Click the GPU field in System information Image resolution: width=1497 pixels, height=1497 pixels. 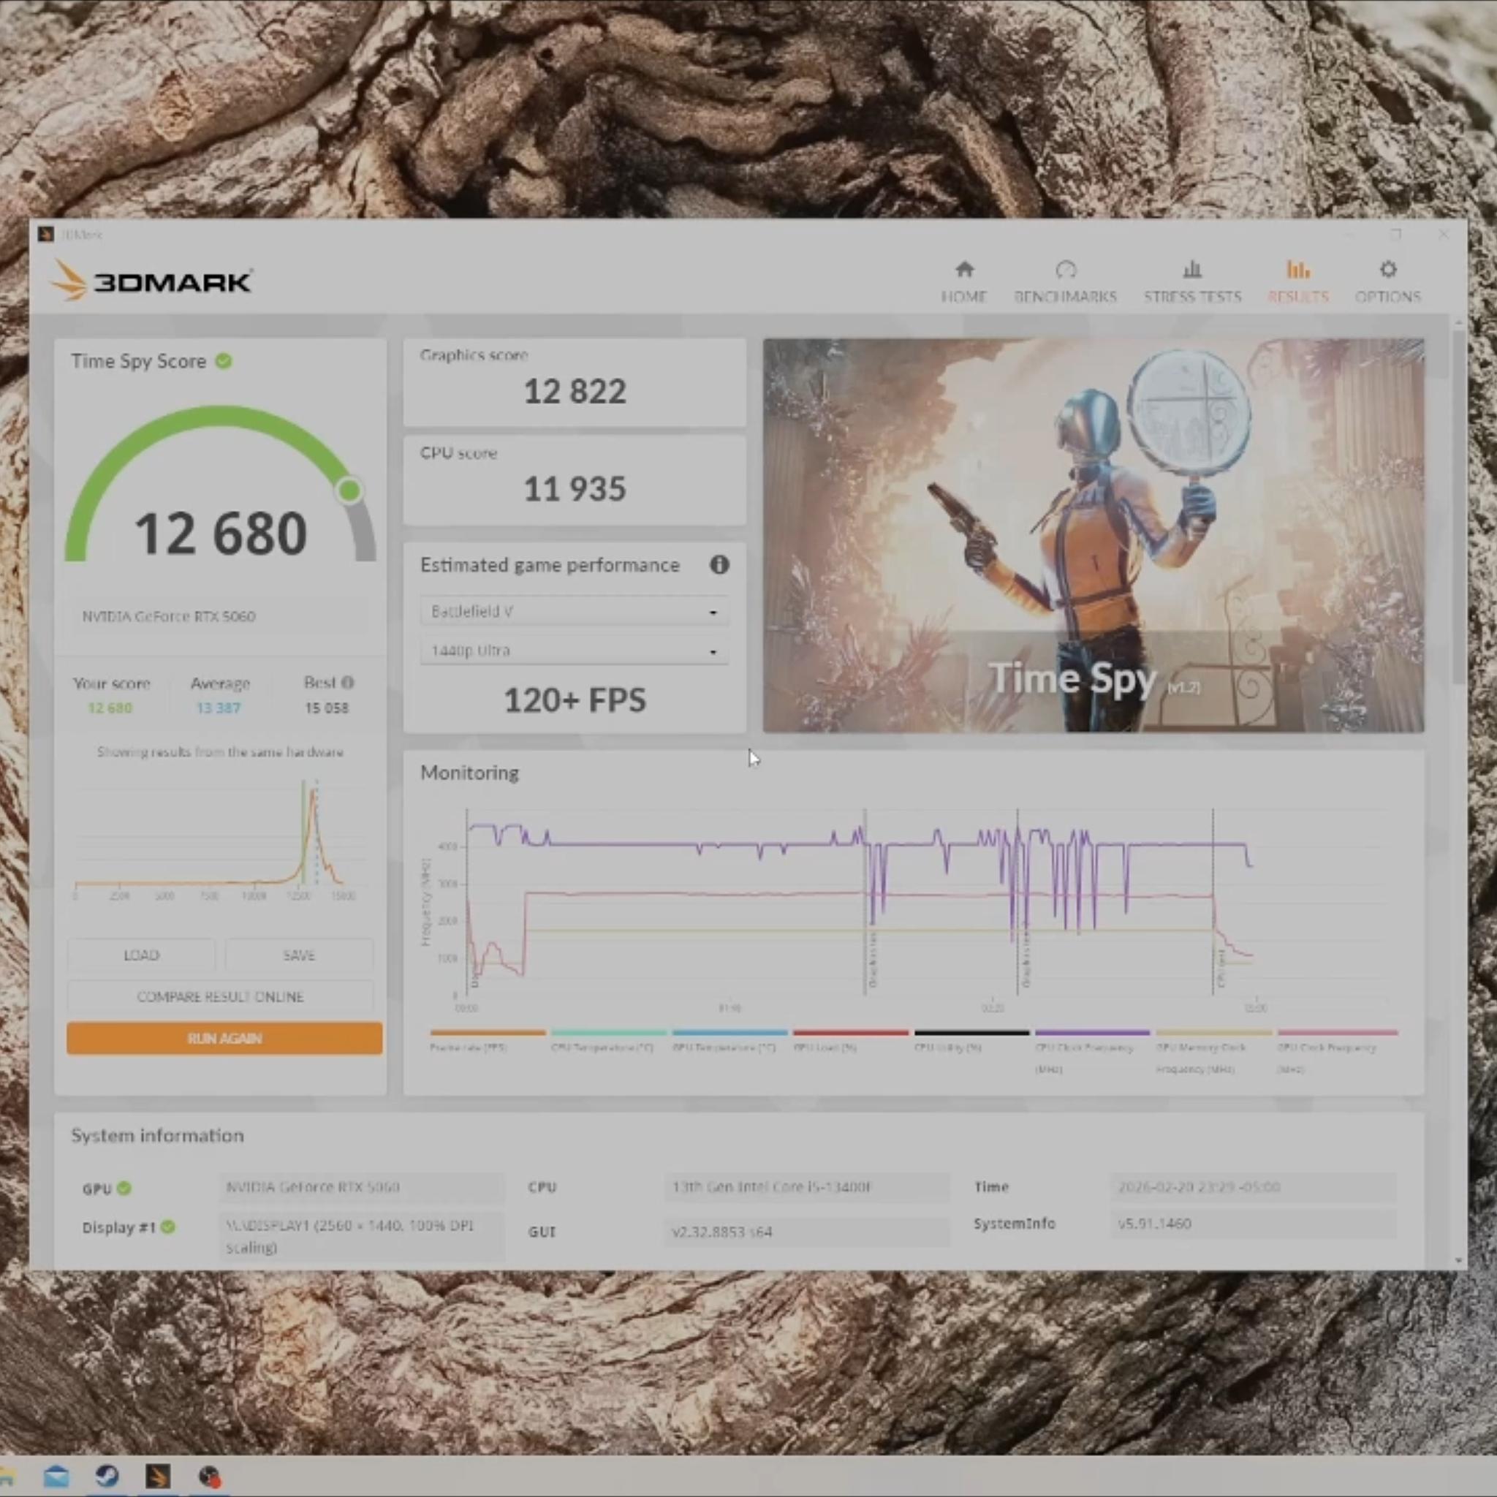pyautogui.click(x=362, y=1187)
